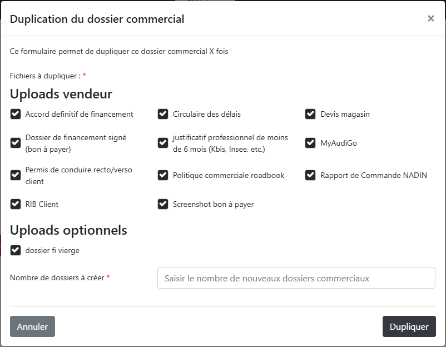
Task: Toggle Circulaire des délais checkbox
Action: (163, 114)
